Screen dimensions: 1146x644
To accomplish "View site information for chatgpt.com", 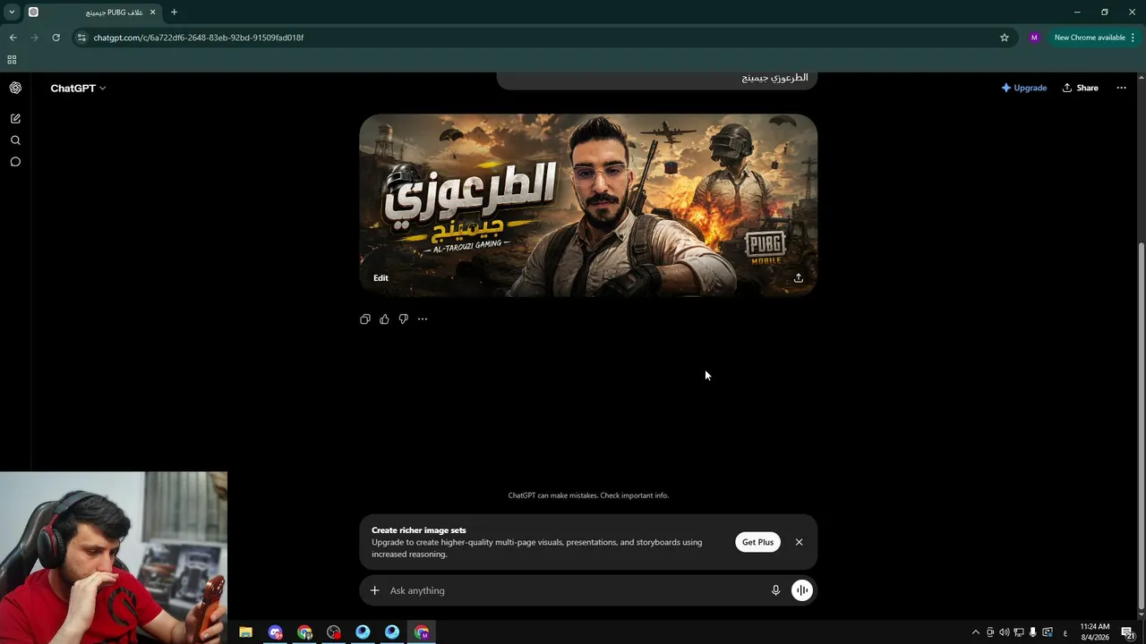I will [81, 38].
